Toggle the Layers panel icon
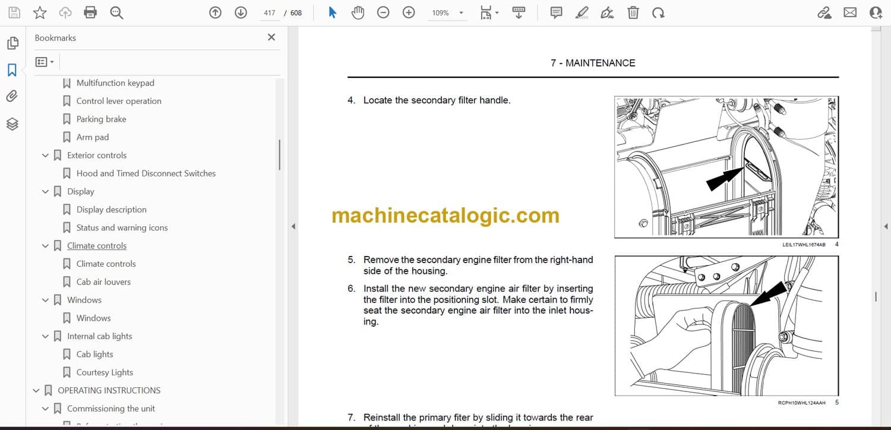Screen dimensions: 891x430 (12, 124)
